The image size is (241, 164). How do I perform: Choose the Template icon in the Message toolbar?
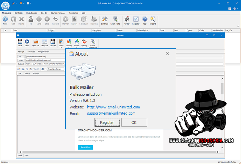pyautogui.click(x=44, y=43)
